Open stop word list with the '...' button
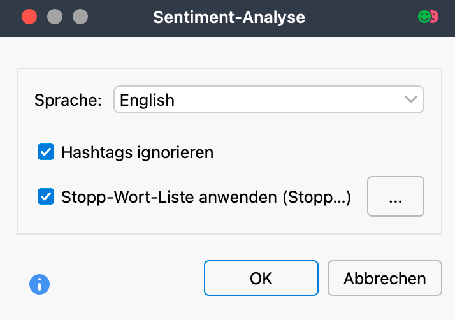 click(395, 197)
